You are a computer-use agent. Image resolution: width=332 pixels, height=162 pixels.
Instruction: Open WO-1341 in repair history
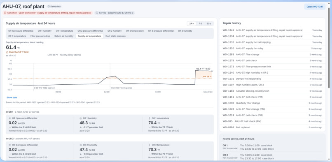point(272,30)
